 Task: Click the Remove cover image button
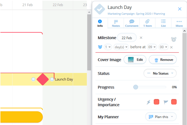(x=163, y=60)
